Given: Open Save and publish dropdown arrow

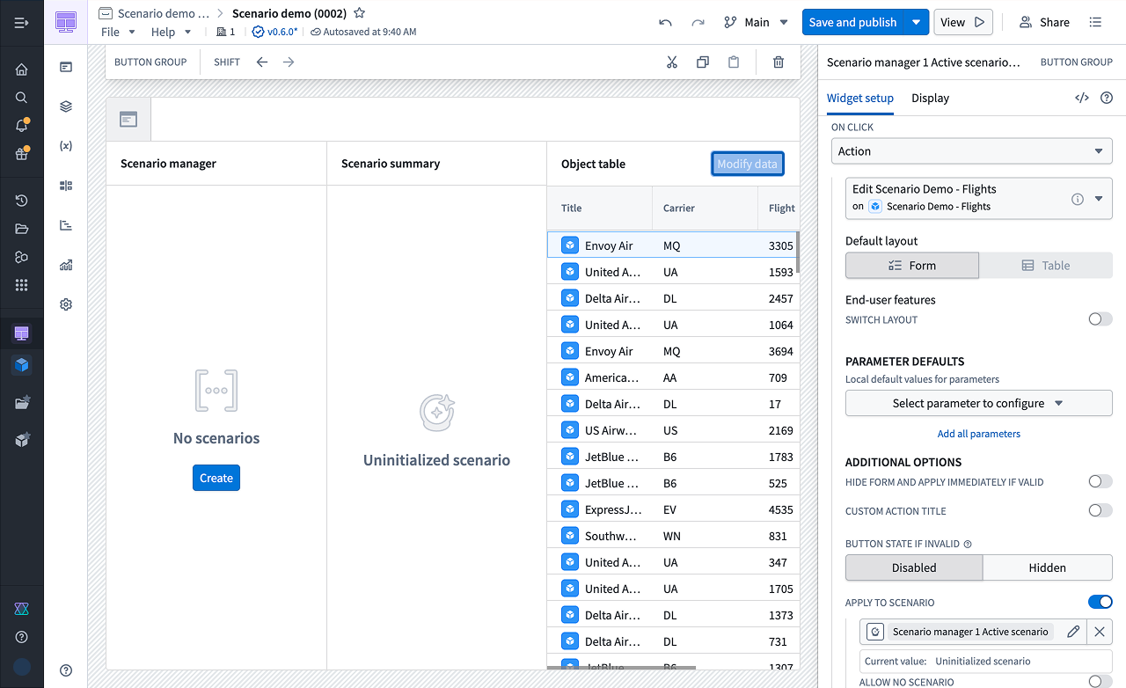Looking at the screenshot, I should 917,23.
